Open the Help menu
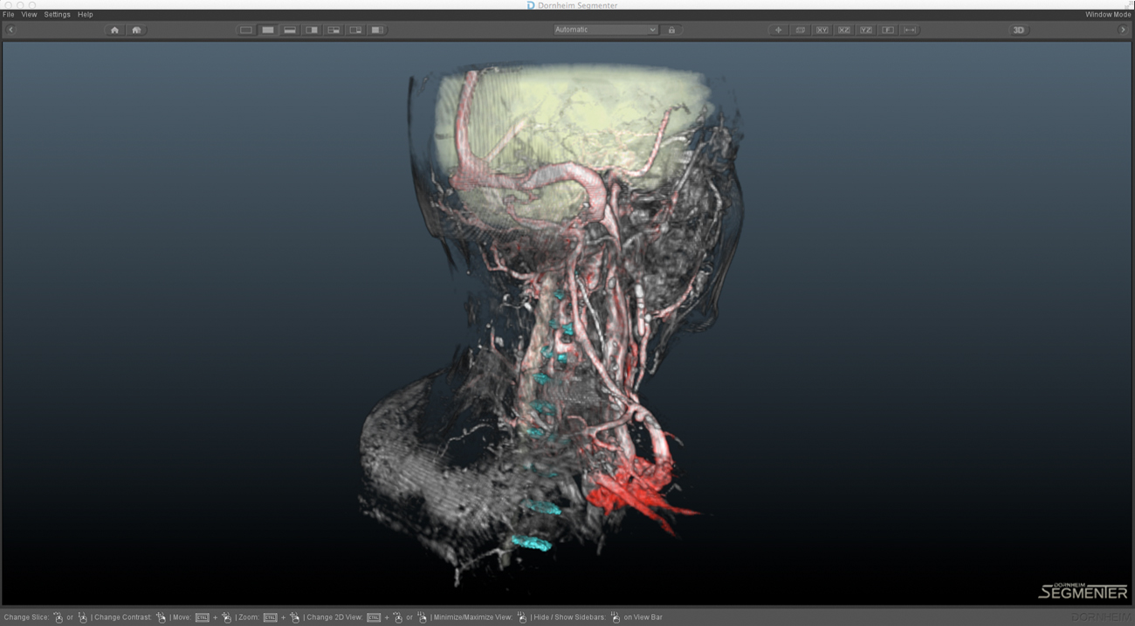The width and height of the screenshot is (1135, 626). pyautogui.click(x=85, y=15)
